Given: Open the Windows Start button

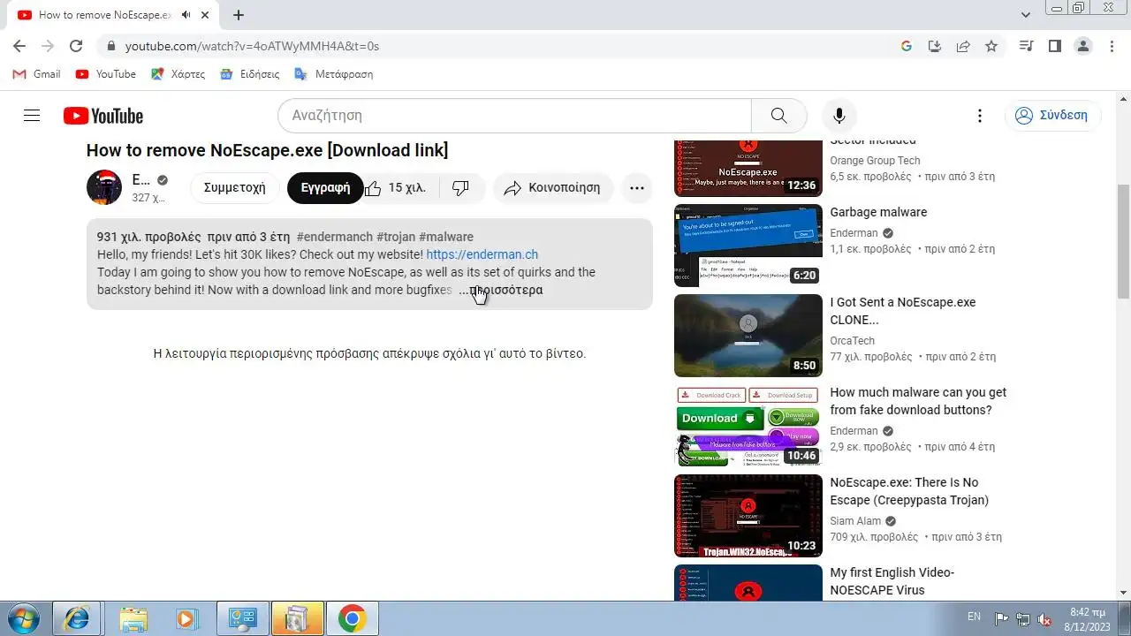Looking at the screenshot, I should (x=23, y=618).
